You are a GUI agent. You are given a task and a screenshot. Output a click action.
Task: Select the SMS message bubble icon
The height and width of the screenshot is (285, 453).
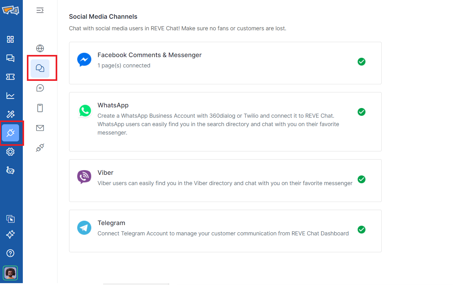40,88
